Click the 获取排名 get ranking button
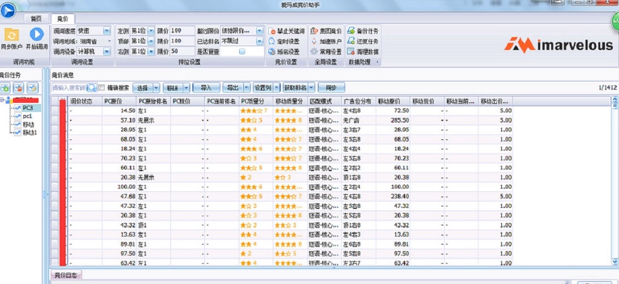The height and width of the screenshot is (284, 619). [x=296, y=88]
